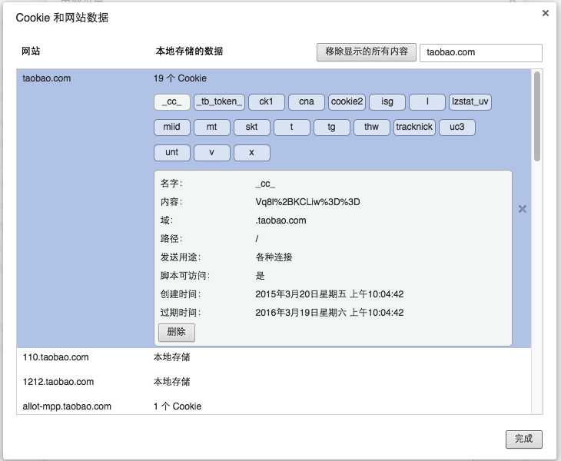The width and height of the screenshot is (561, 461).
Task: Select the l cookie chip
Action: point(427,102)
